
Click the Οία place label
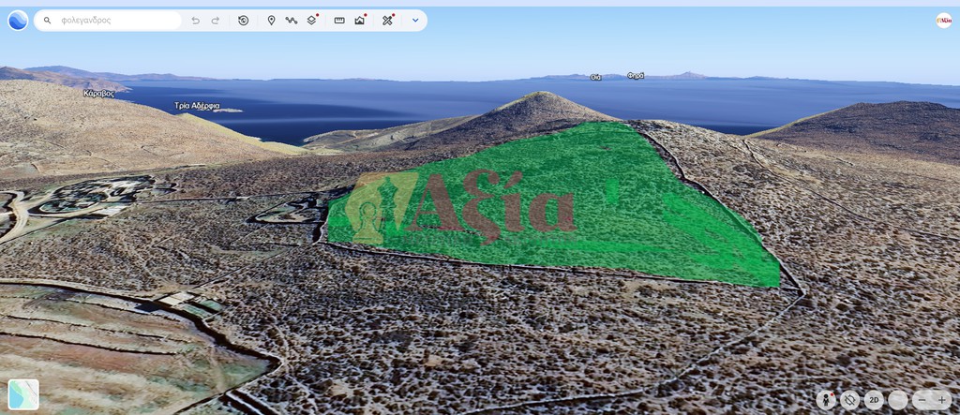595,77
